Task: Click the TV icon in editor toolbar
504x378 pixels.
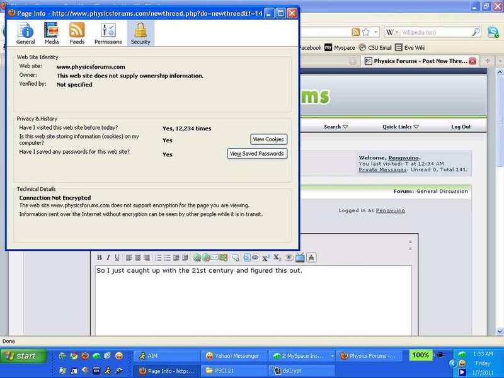Action: pos(300,258)
